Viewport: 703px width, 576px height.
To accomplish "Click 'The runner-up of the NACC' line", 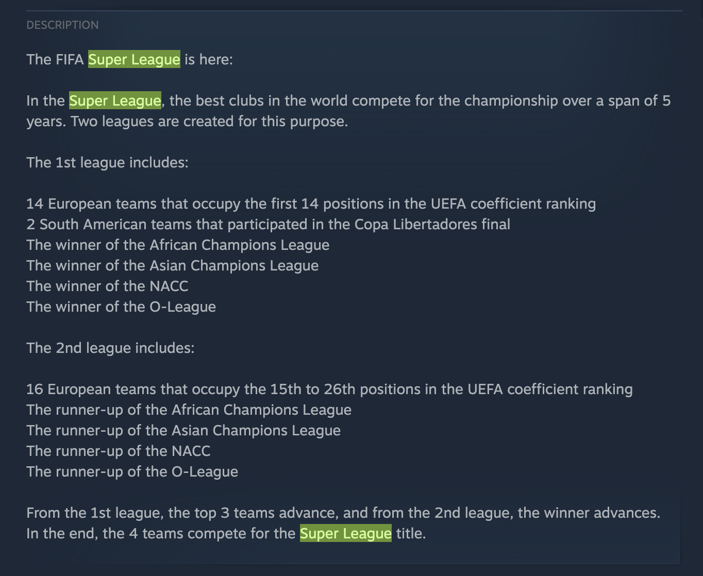I will 118,451.
